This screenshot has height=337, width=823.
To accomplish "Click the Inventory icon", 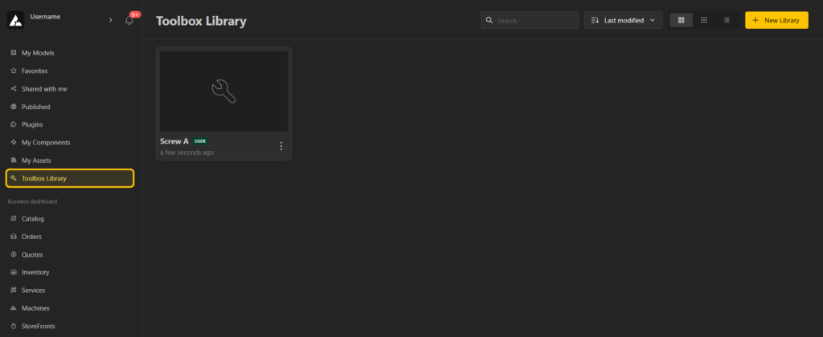I will (14, 272).
